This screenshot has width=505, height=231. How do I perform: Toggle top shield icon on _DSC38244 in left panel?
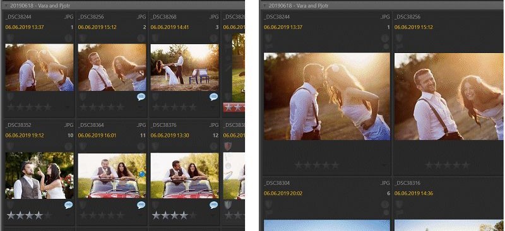tap(10, 38)
